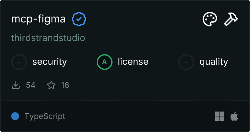This screenshot has height=132, width=250.
Task: Click the 16 stars count
Action: click(x=65, y=85)
